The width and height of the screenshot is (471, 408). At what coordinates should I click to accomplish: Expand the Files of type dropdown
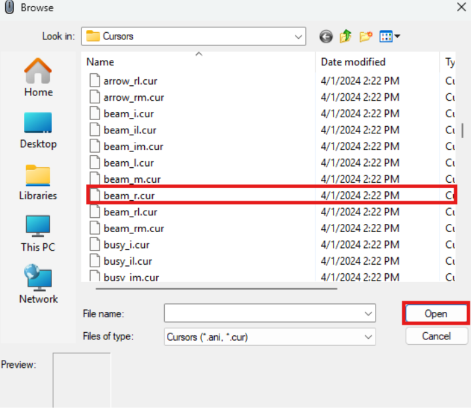[x=368, y=337]
